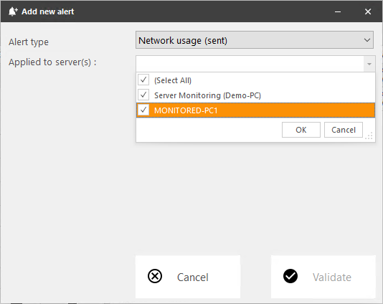Click the bell icon in title bar
This screenshot has height=304, width=383.
13,11
